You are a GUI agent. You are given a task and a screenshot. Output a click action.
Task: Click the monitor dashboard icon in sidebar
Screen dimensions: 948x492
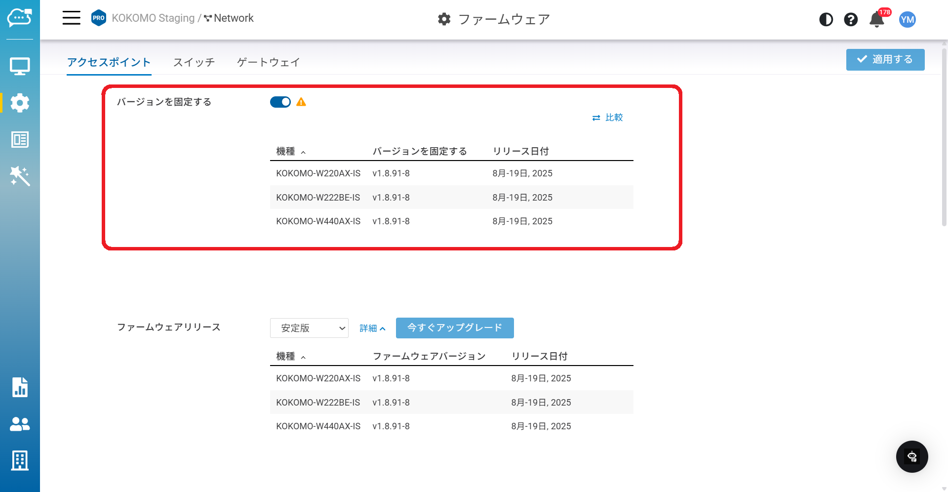click(20, 66)
